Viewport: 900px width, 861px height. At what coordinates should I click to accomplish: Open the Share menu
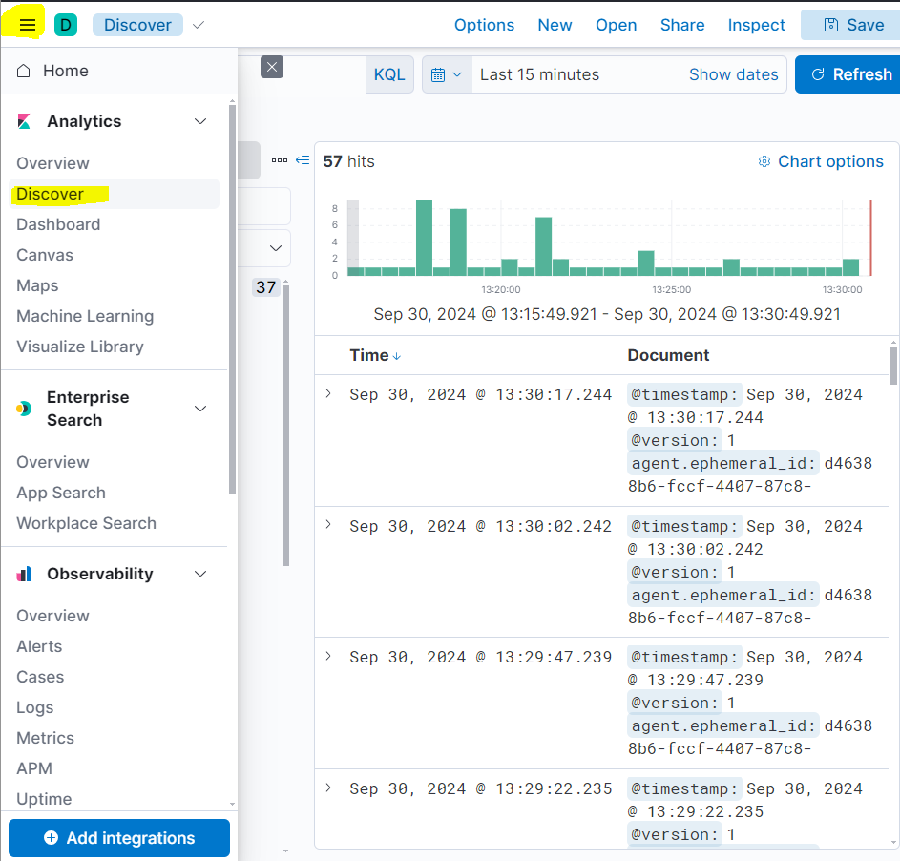click(x=681, y=25)
